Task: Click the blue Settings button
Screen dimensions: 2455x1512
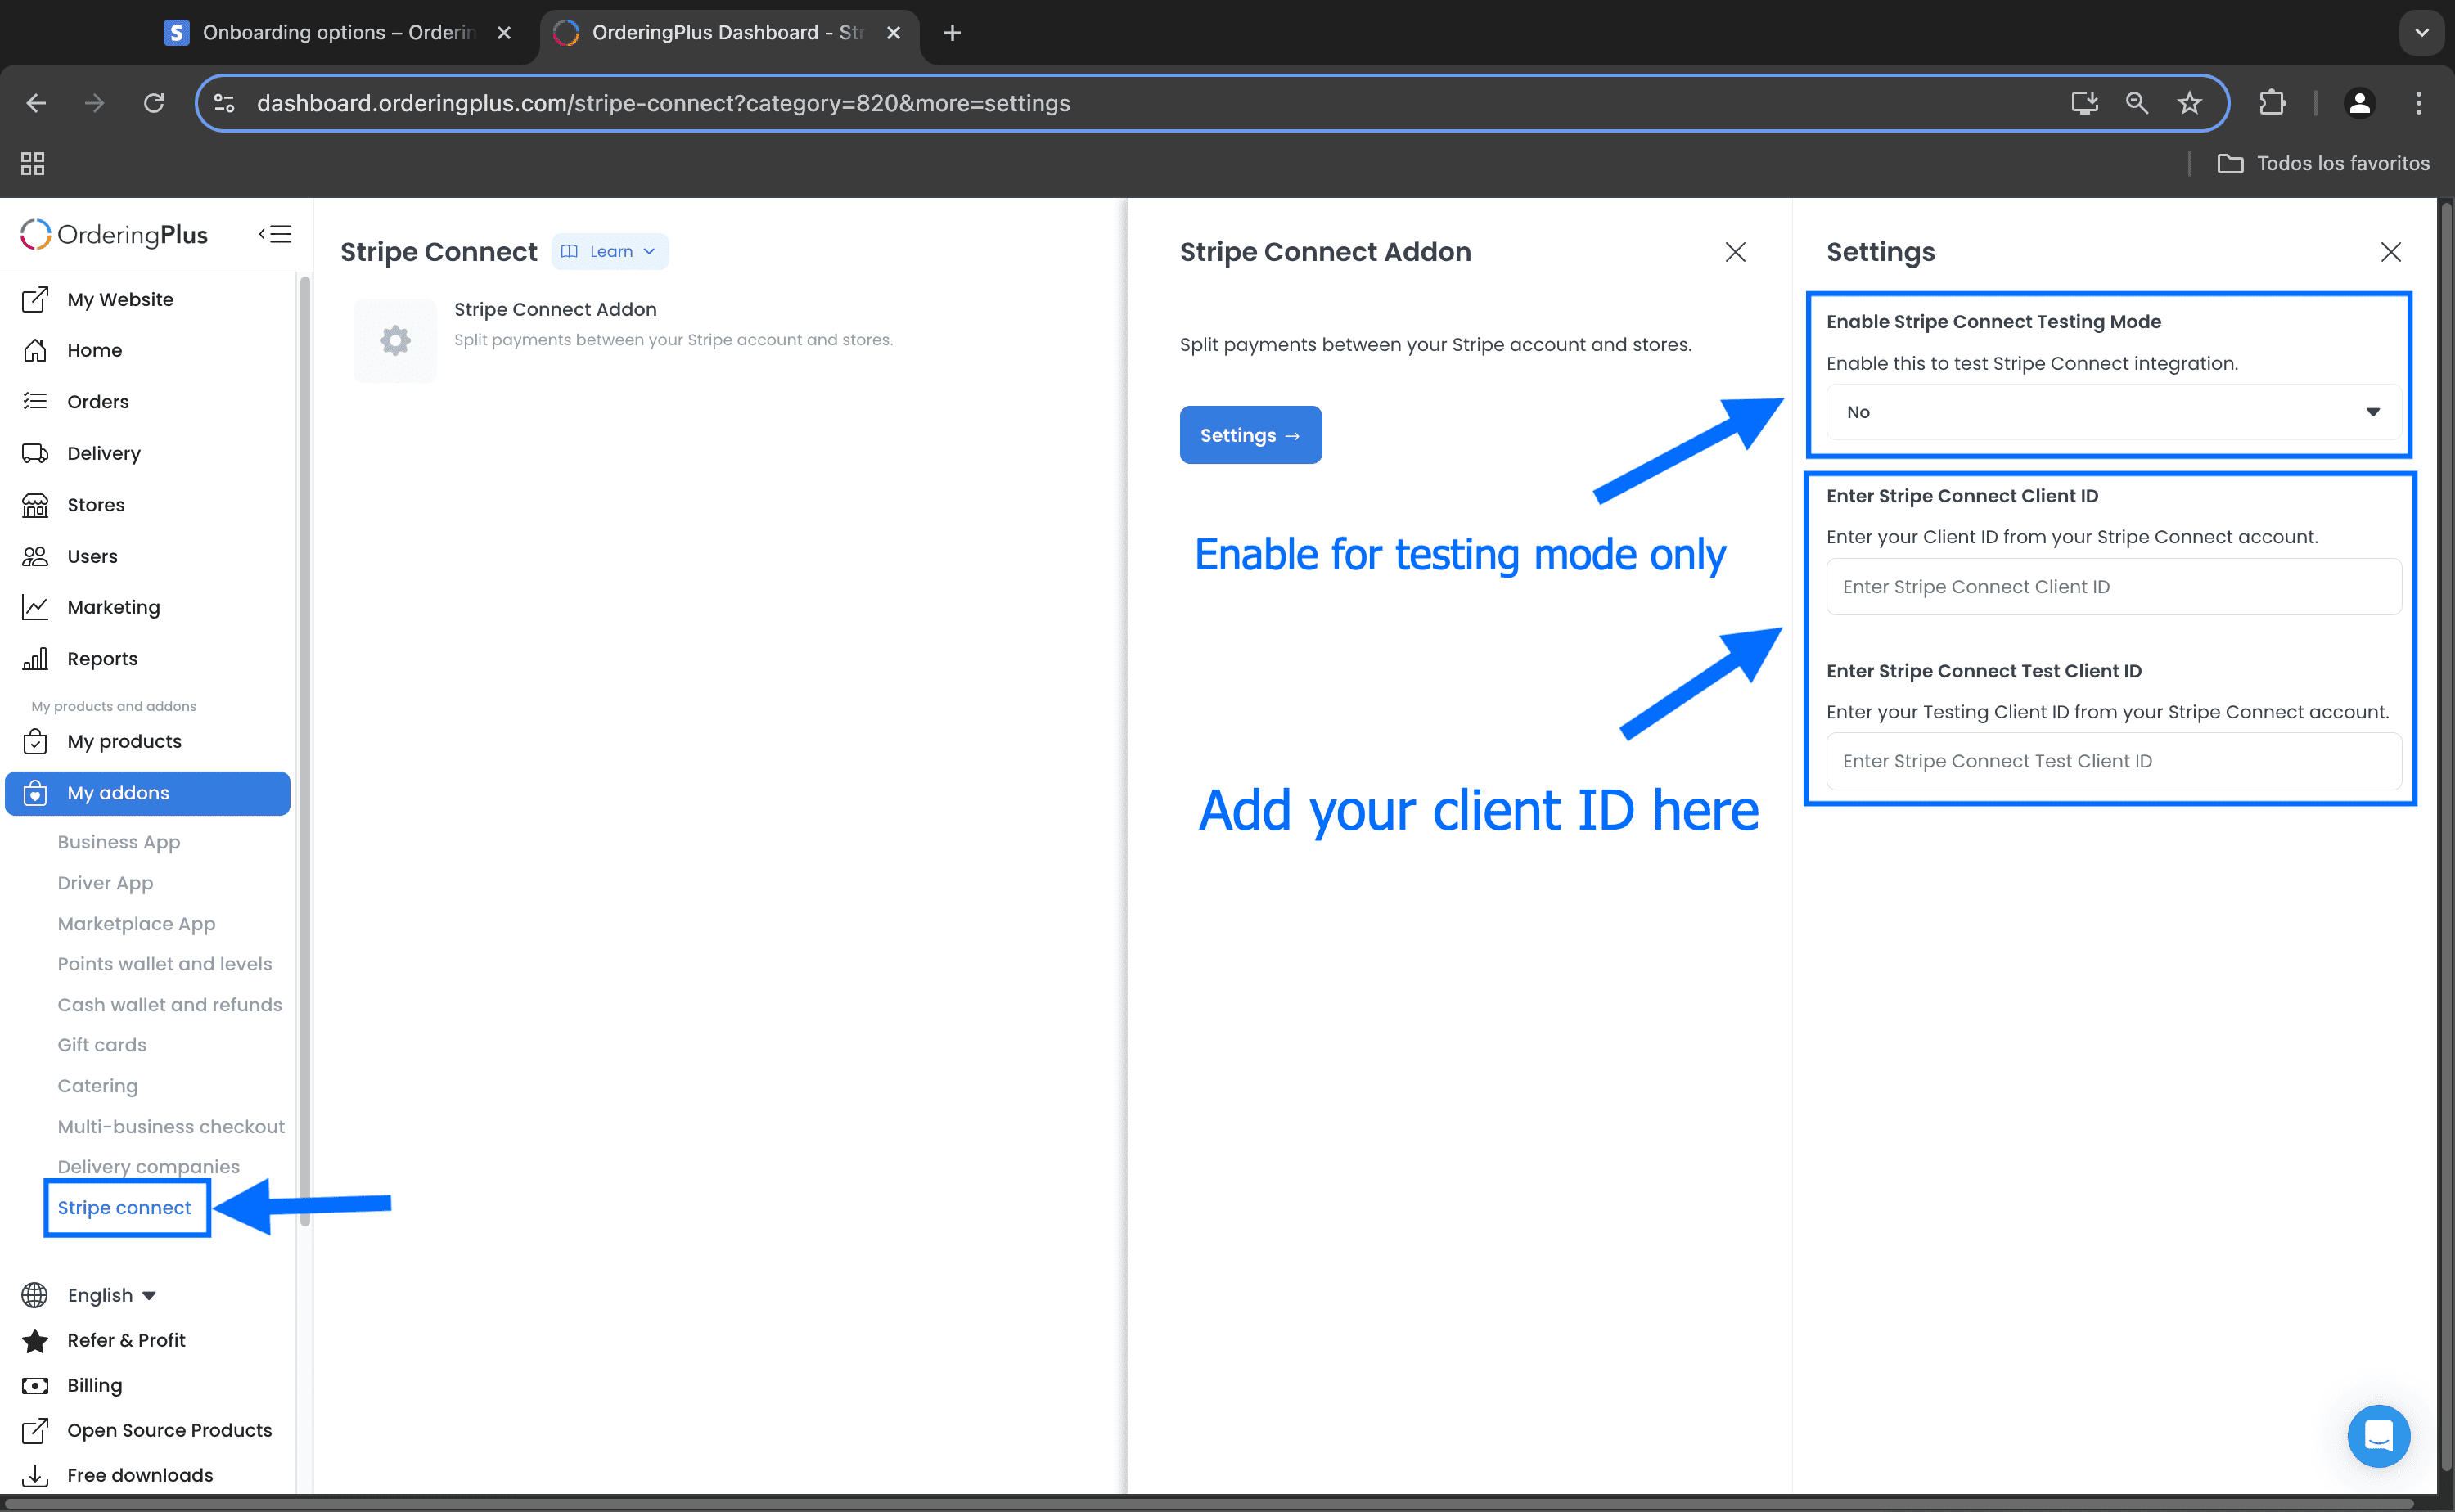Action: [1250, 435]
